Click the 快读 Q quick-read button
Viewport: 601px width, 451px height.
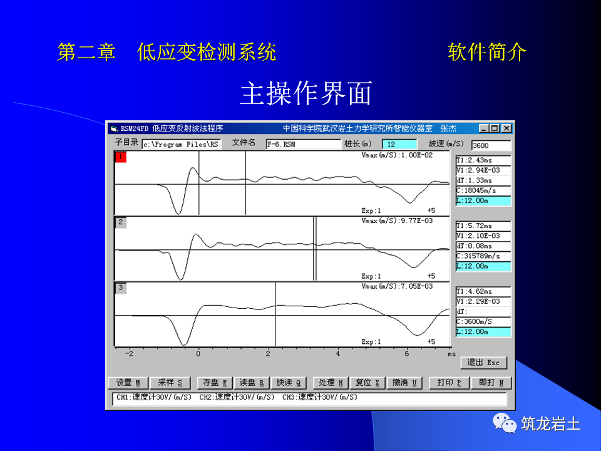point(289,382)
